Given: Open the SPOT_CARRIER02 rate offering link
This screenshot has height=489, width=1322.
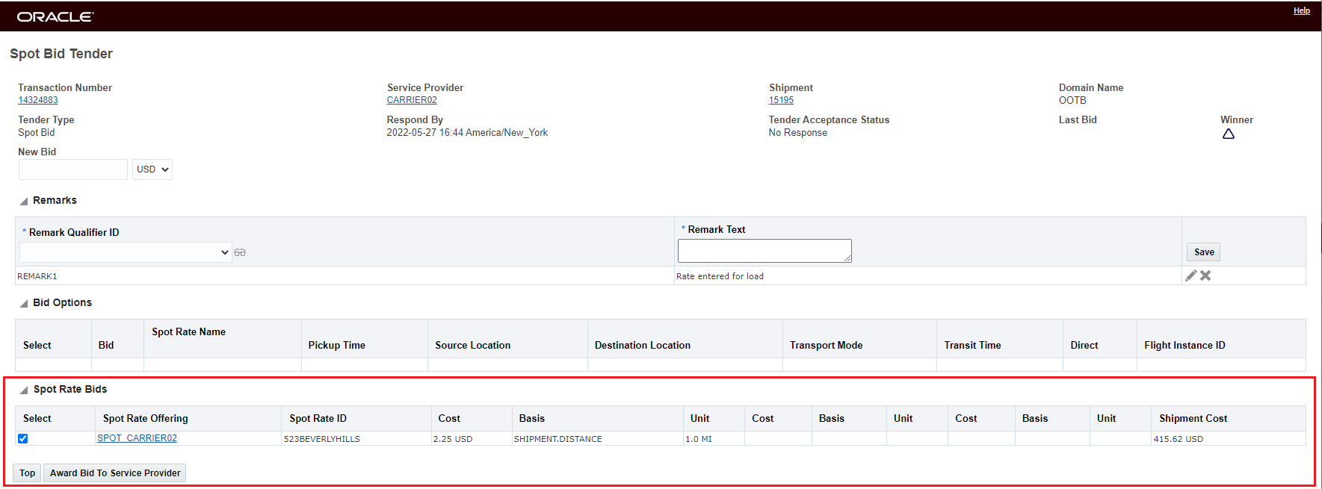Looking at the screenshot, I should (x=137, y=438).
